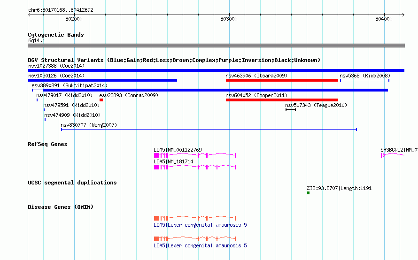Click the nsv463906 (Itsara2009) label

point(256,76)
